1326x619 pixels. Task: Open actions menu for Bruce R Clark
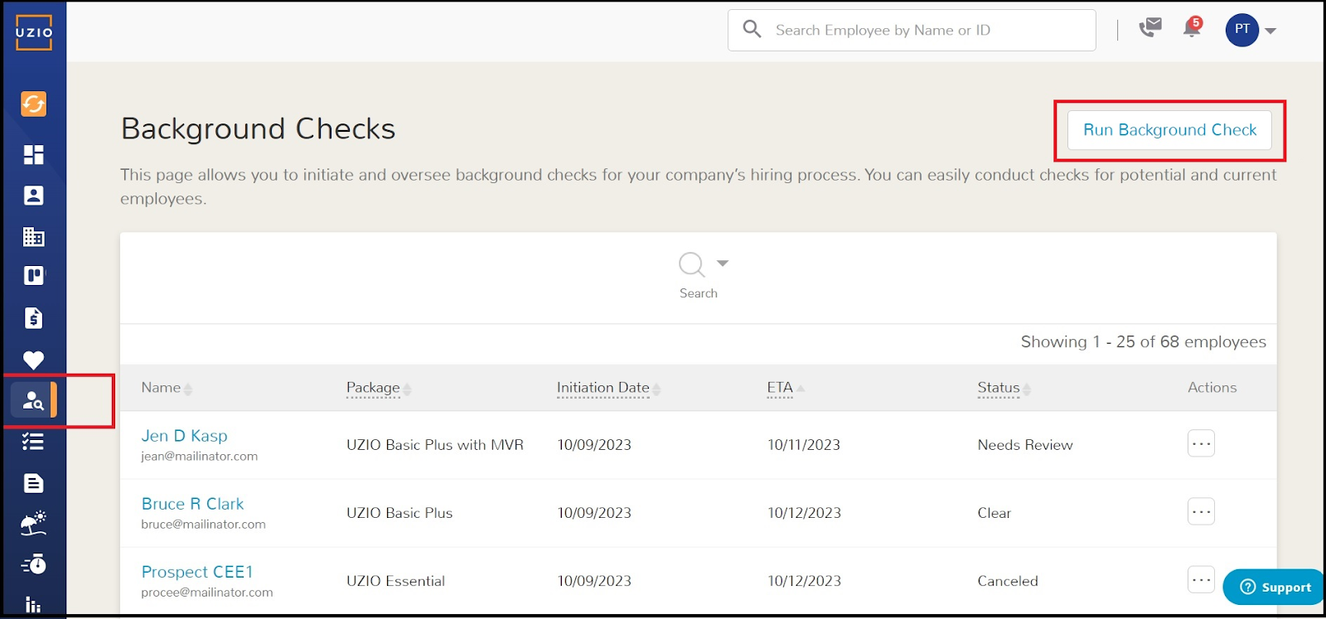click(1201, 512)
